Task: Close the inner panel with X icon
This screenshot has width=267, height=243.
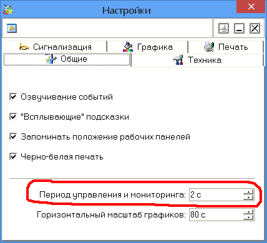Action: (x=255, y=28)
